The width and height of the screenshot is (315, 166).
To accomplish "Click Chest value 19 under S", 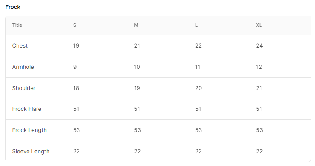I will tap(76, 46).
